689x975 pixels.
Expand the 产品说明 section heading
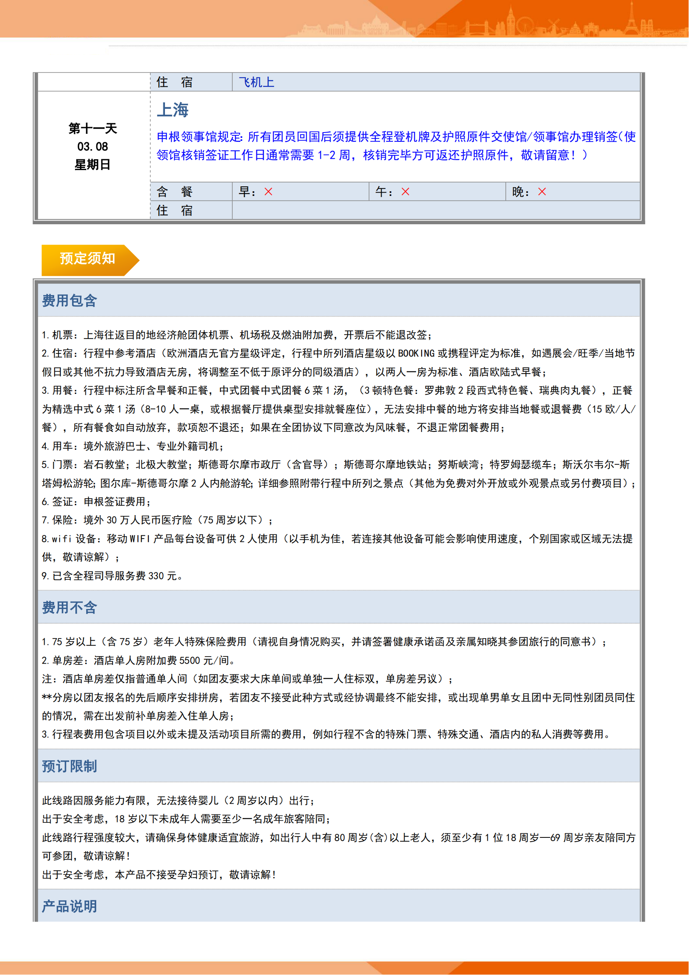tap(70, 906)
